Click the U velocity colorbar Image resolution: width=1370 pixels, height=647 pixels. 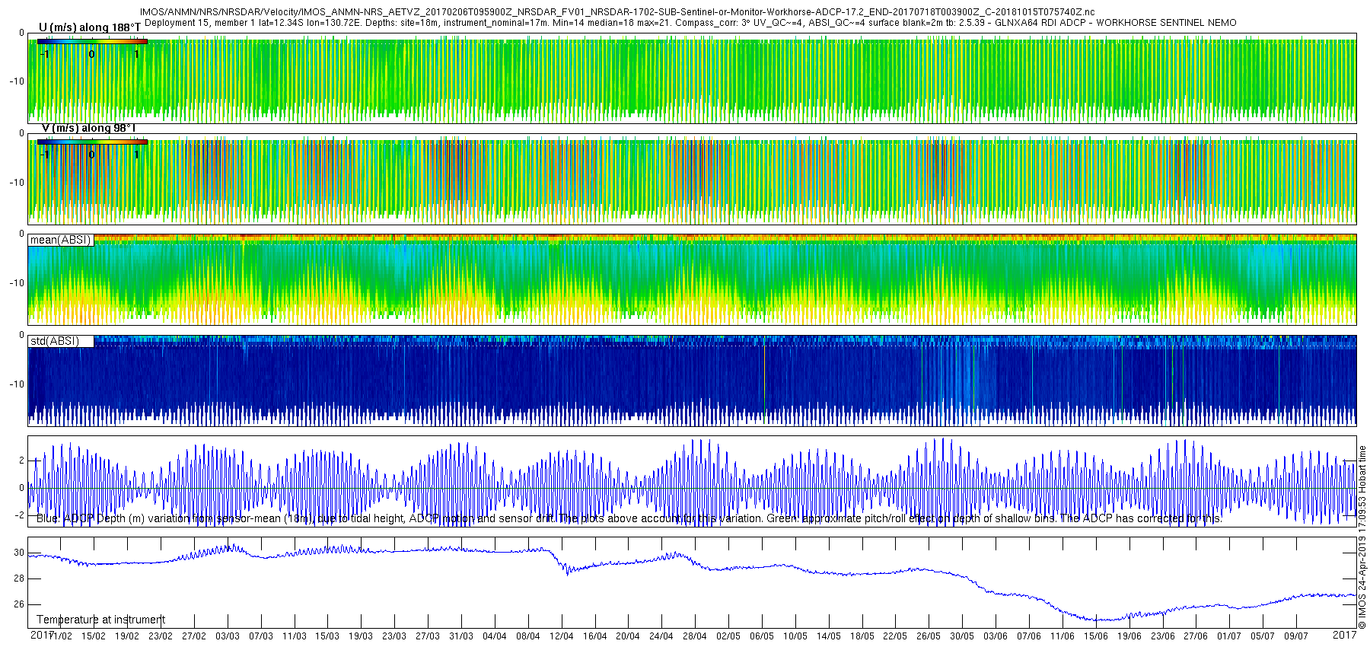[x=92, y=41]
